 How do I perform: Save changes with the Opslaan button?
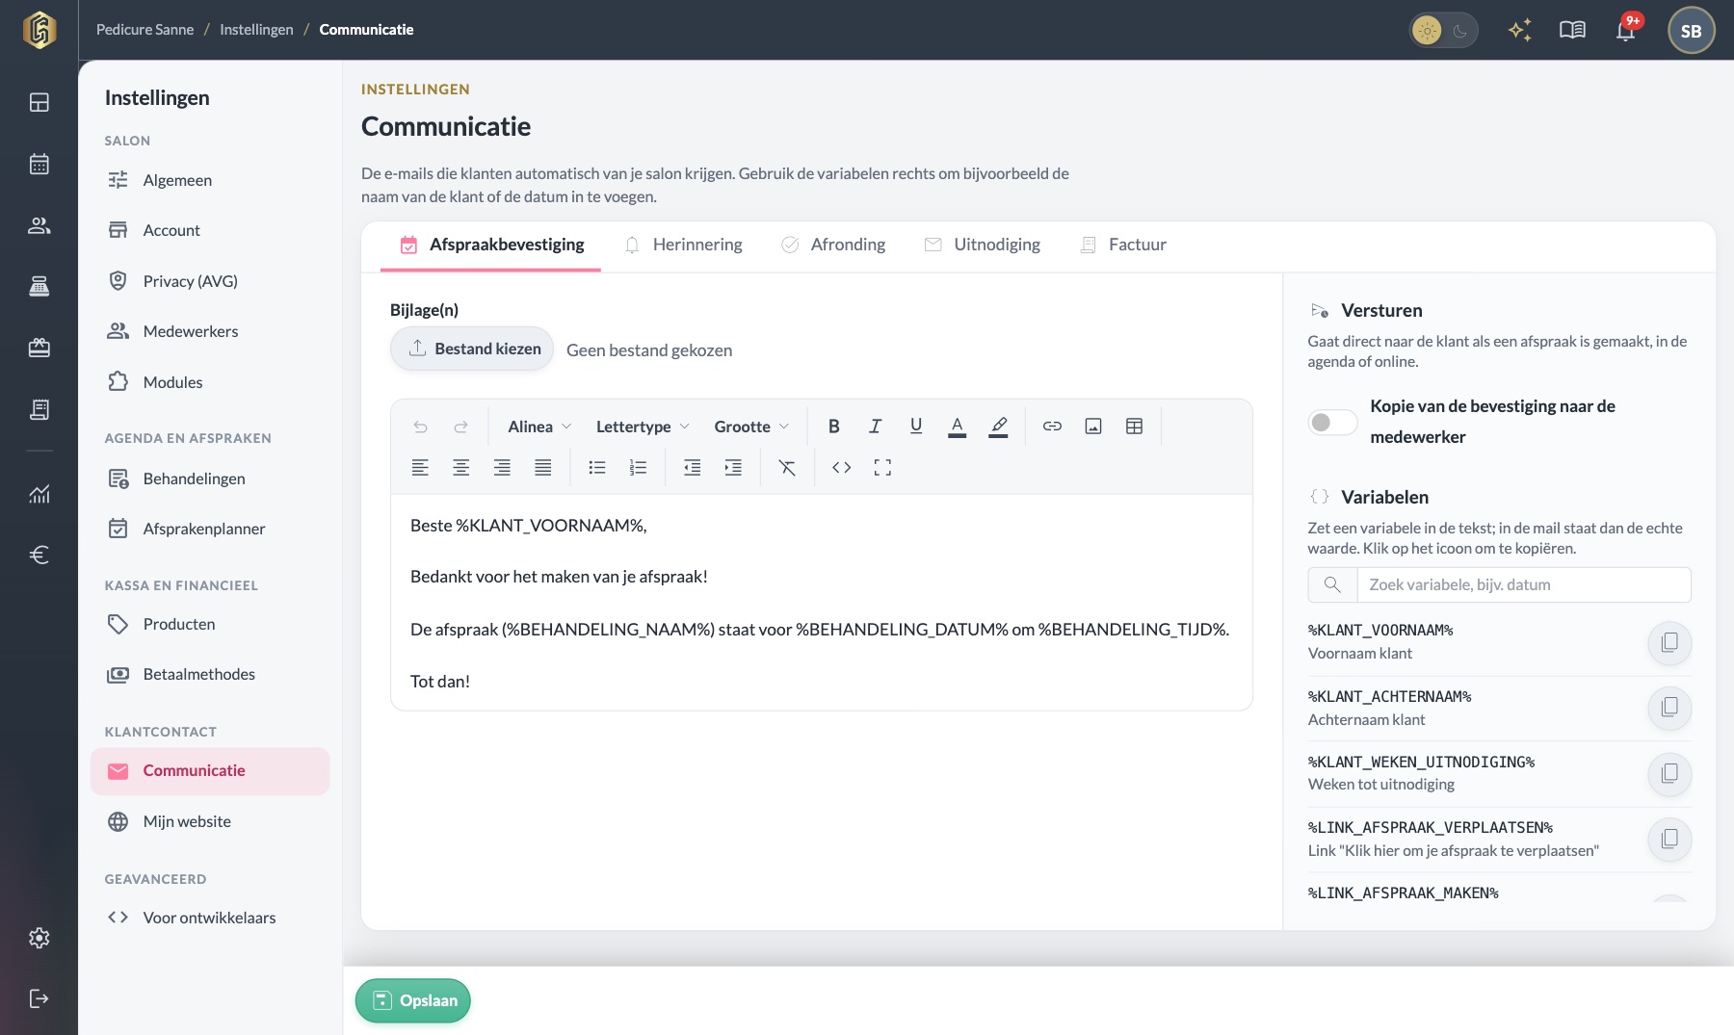click(x=413, y=1000)
